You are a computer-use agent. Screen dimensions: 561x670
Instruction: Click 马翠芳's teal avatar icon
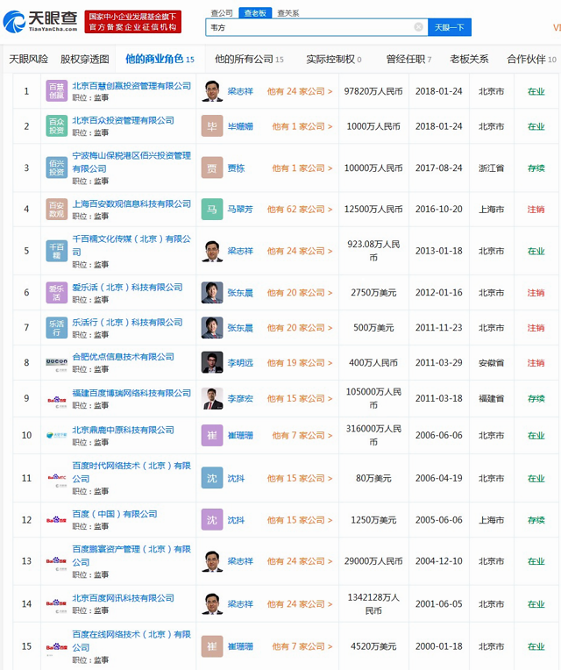point(211,210)
